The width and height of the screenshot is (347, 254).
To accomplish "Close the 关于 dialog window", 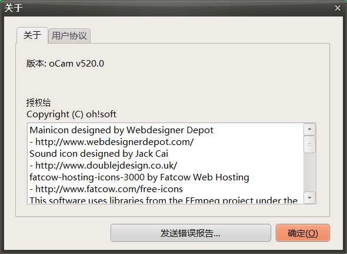I will 338,8.
